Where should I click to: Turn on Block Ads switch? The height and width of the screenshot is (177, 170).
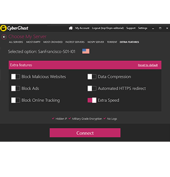click(x=16, y=88)
